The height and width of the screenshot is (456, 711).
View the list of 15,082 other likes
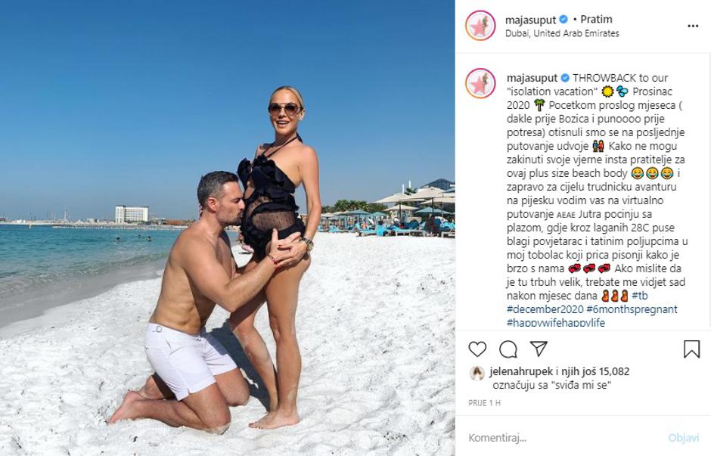595,372
